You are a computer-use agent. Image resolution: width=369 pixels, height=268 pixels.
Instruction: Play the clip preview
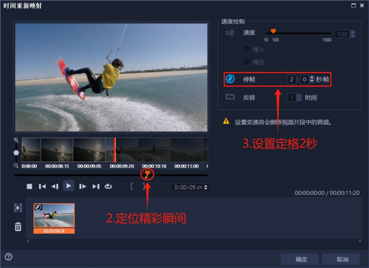tap(68, 186)
